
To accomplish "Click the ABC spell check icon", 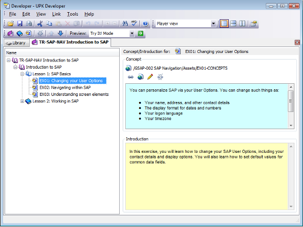I will coord(134,24).
